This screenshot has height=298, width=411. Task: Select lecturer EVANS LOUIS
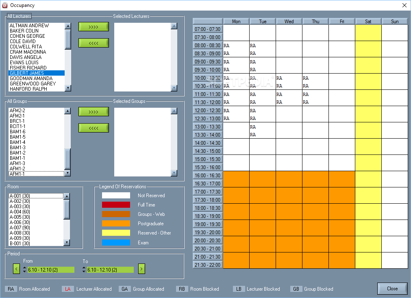(37, 62)
